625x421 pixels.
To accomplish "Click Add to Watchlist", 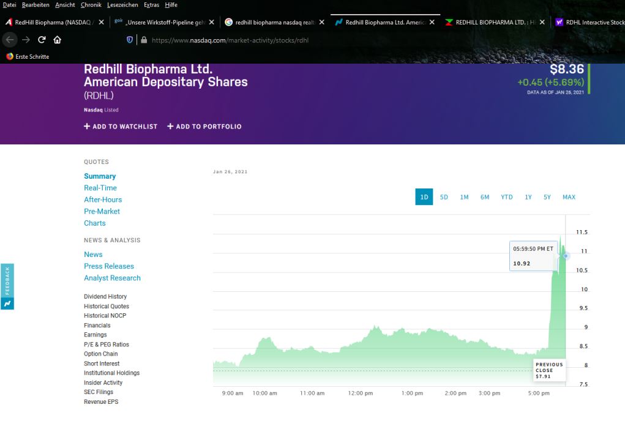I will pos(121,127).
